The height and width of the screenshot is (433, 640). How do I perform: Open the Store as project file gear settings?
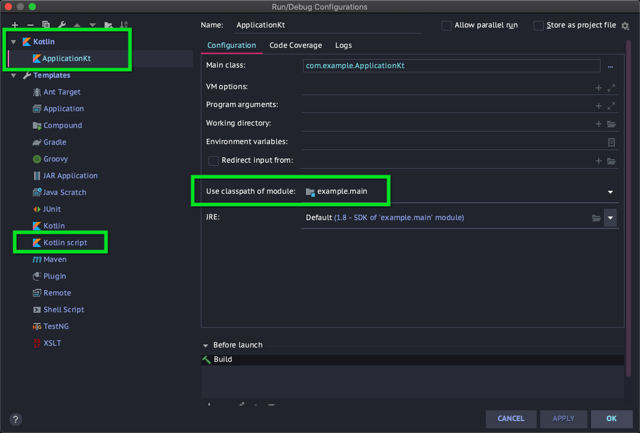[x=625, y=26]
